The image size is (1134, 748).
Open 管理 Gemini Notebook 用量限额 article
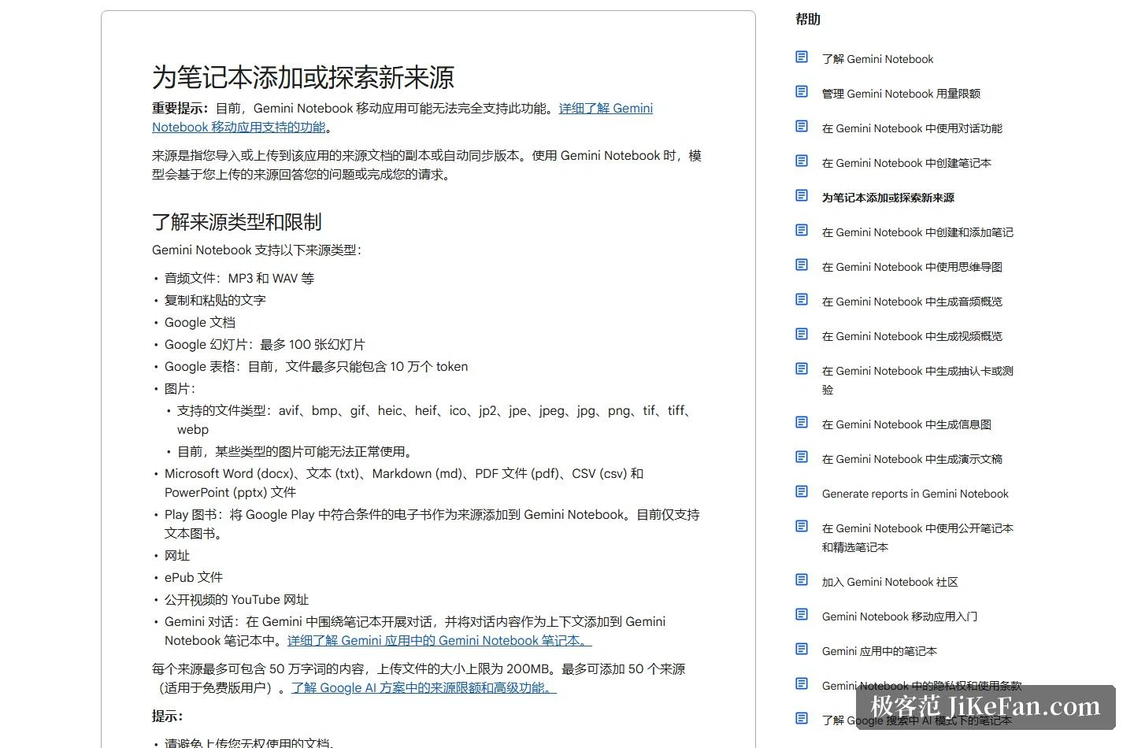pyautogui.click(x=901, y=94)
